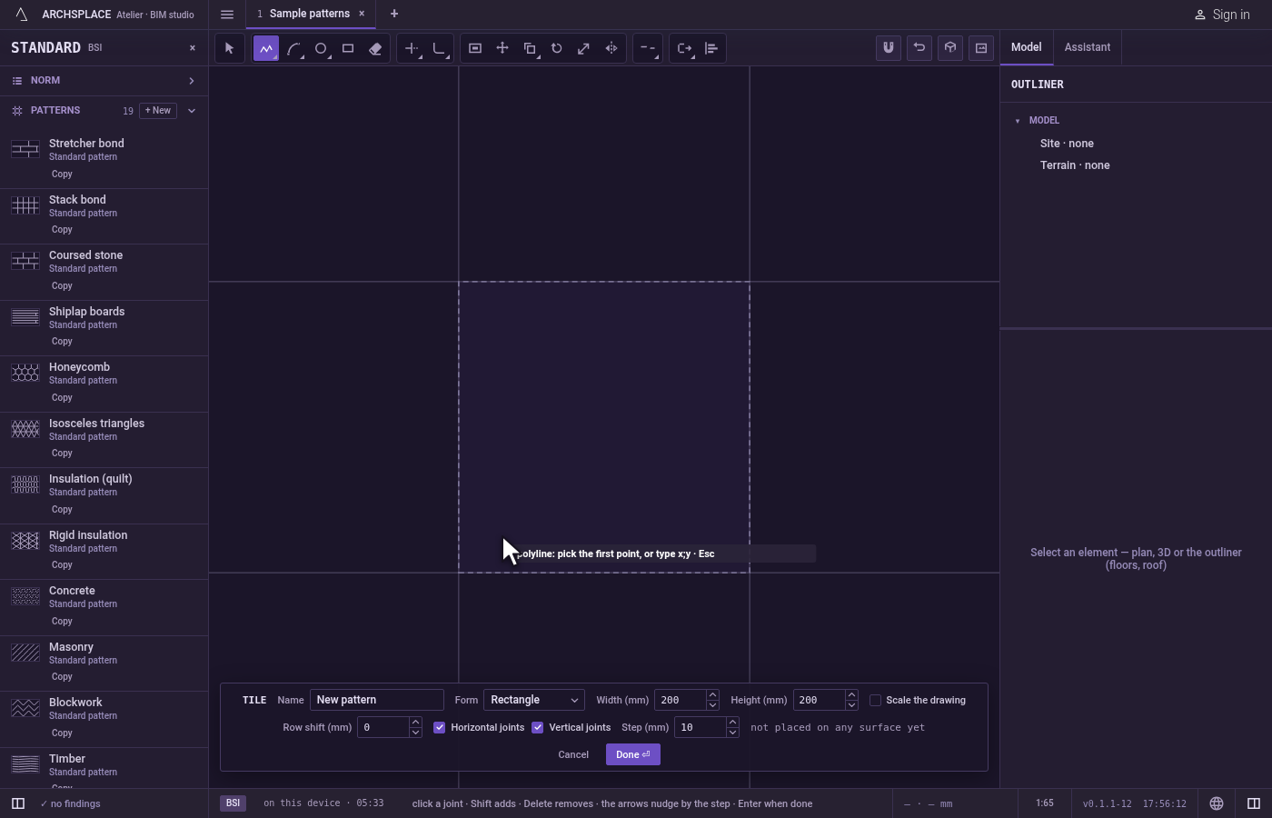Select the arrow pointer tool

(229, 48)
